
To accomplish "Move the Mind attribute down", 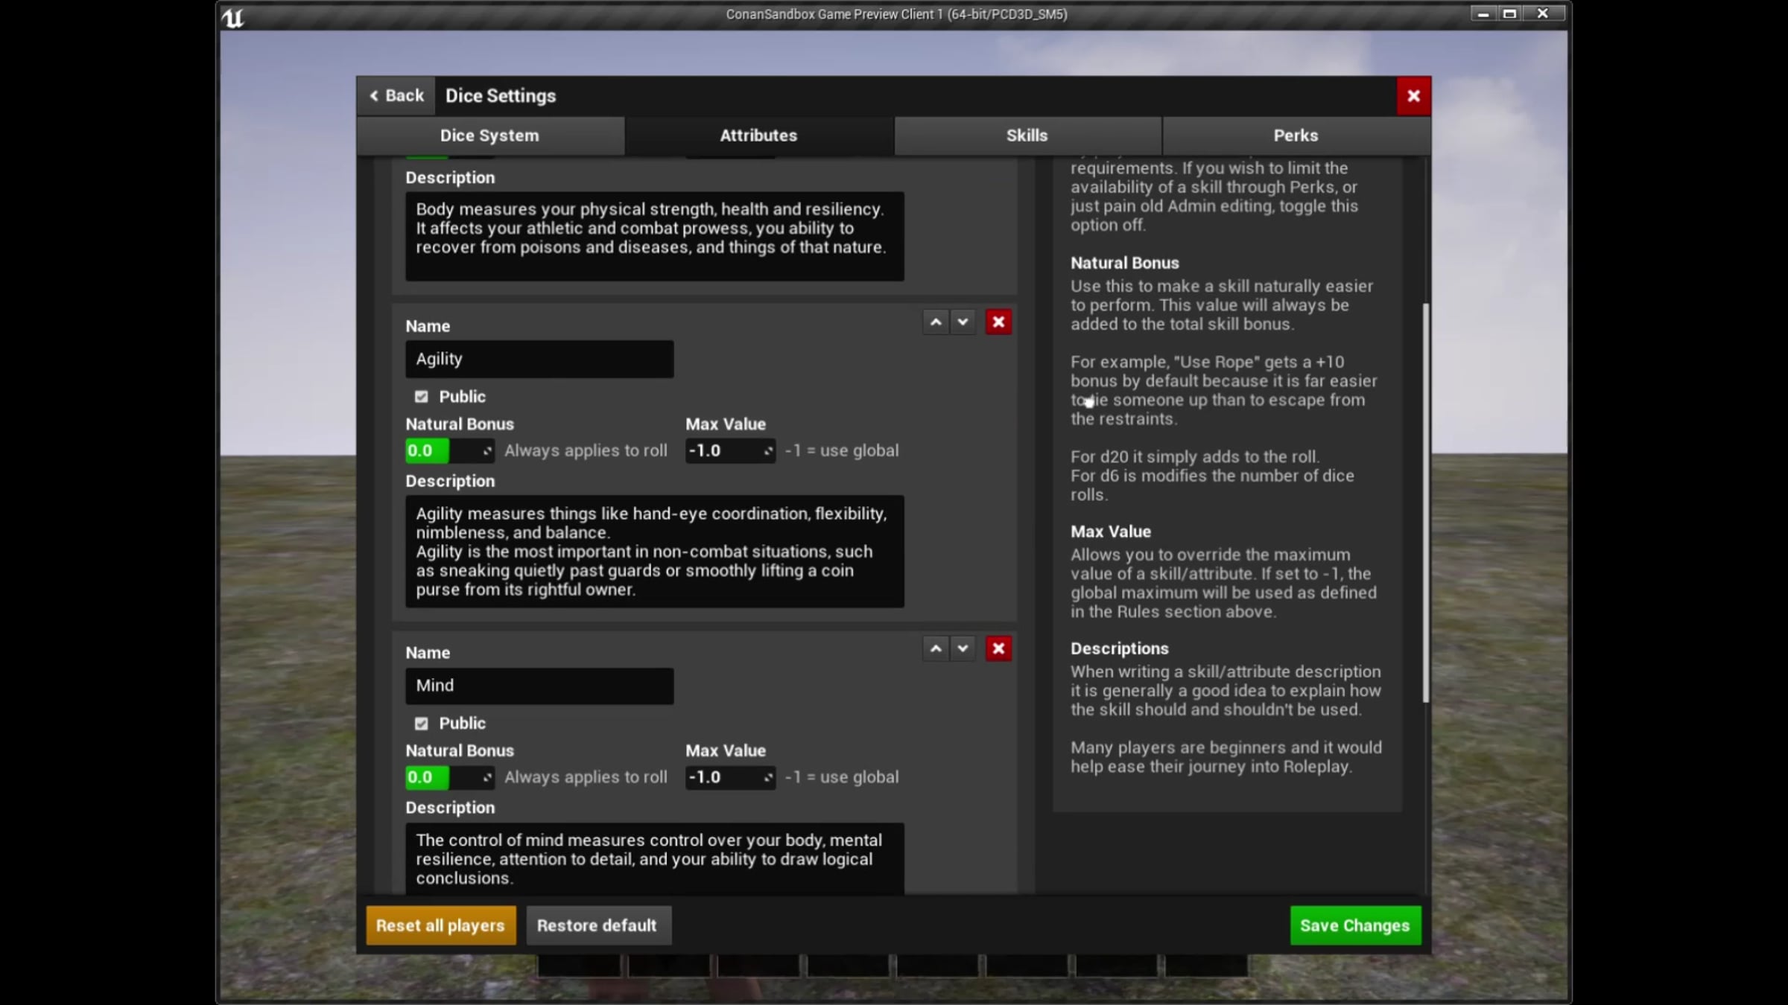I will click(963, 649).
